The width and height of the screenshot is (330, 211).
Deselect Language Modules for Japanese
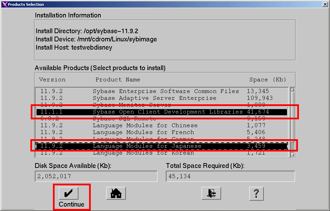pos(162,146)
